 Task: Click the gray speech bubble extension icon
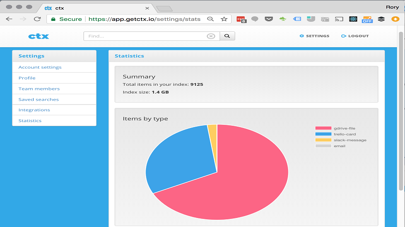click(255, 19)
